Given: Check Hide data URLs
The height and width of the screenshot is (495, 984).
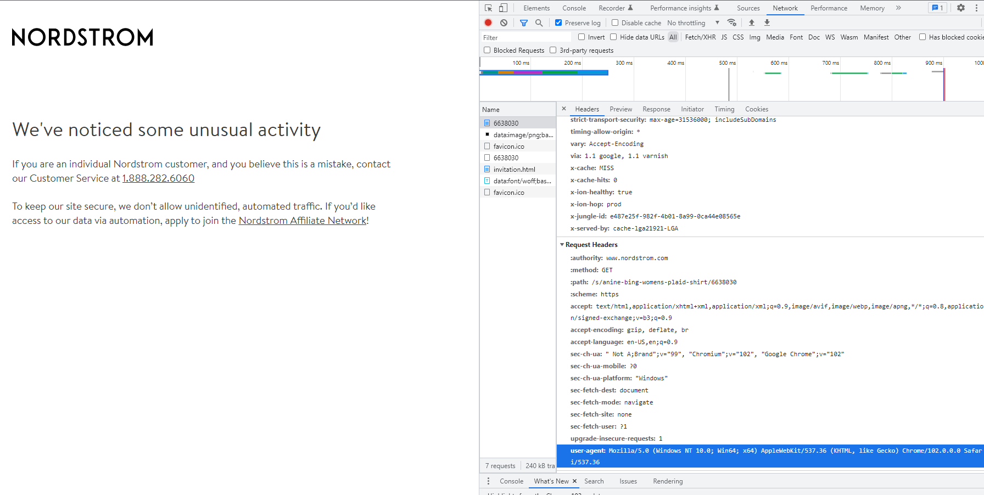Looking at the screenshot, I should tap(613, 37).
